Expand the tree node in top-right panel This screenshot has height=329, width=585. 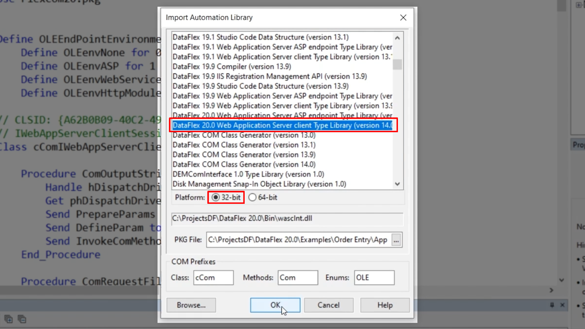click(x=578, y=5)
